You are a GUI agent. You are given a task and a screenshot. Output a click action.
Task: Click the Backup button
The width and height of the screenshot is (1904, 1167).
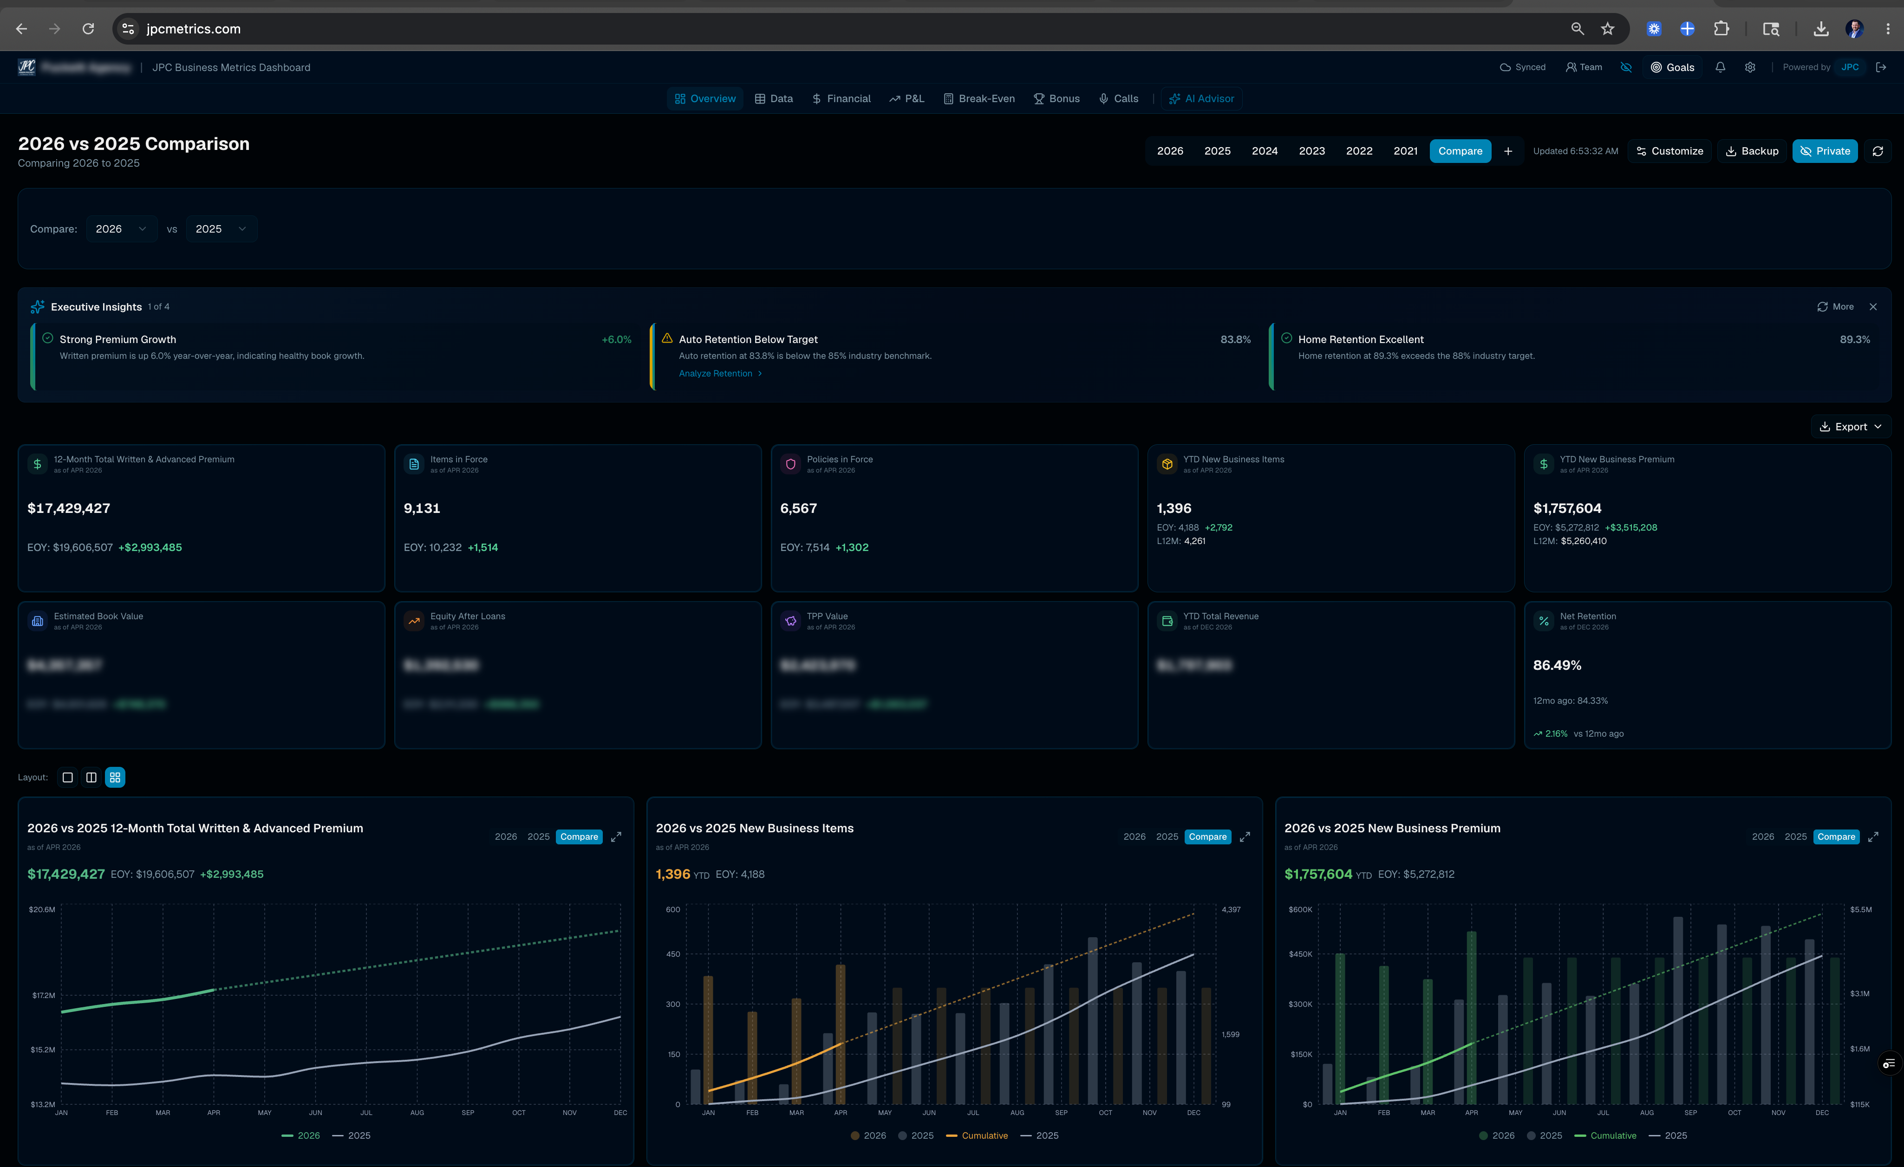pos(1752,151)
